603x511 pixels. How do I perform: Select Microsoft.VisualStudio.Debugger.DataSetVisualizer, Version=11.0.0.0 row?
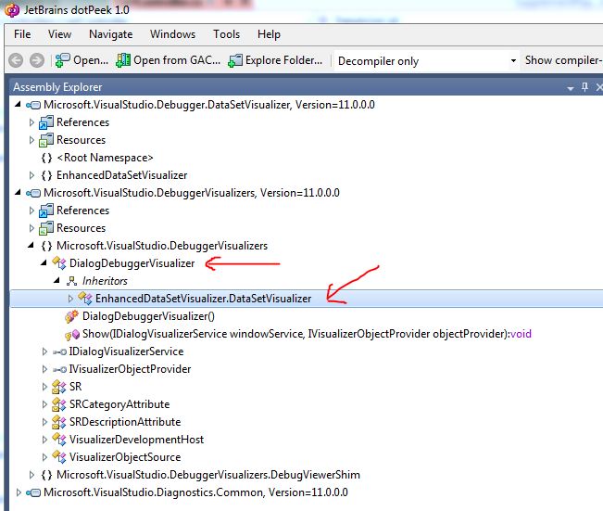(306, 105)
